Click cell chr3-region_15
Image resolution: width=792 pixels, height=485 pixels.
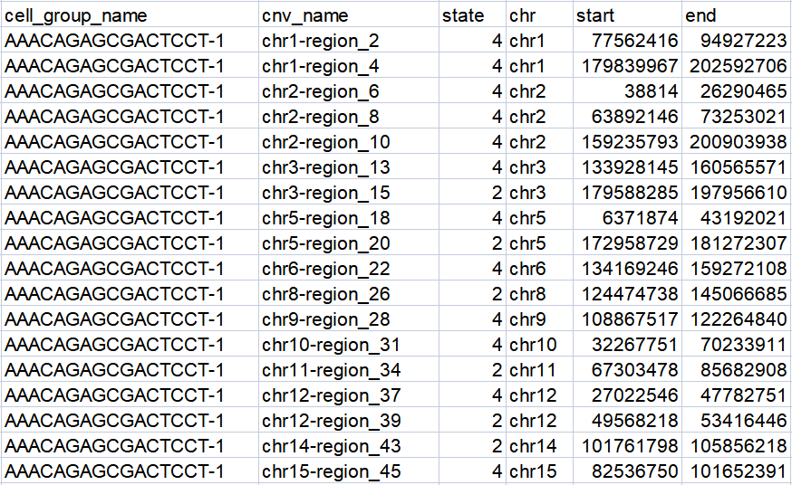tap(349, 192)
